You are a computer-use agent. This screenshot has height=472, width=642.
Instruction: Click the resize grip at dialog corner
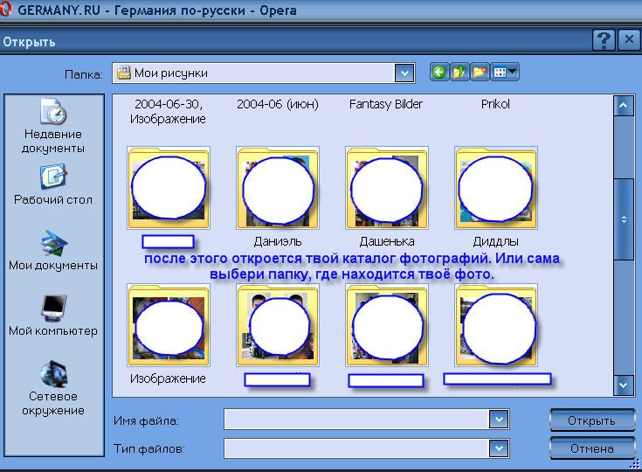[635, 464]
